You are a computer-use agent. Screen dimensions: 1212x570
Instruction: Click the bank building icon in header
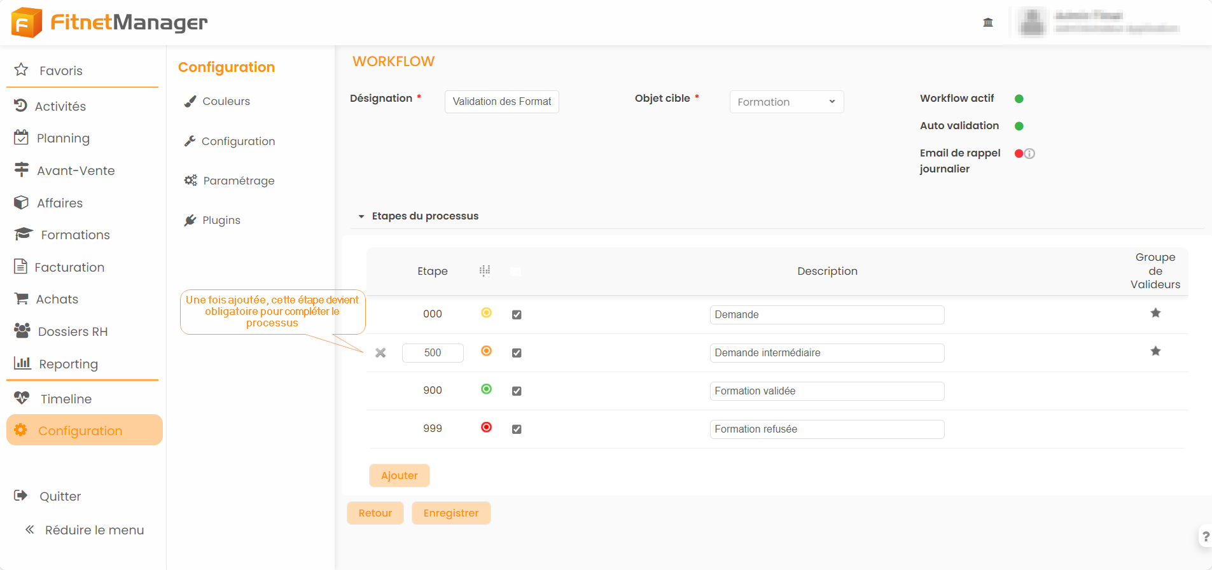(988, 22)
